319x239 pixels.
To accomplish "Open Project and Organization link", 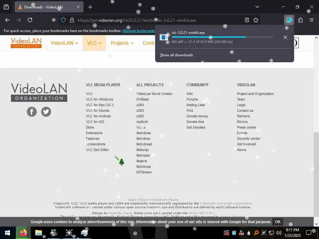I will click(255, 94).
